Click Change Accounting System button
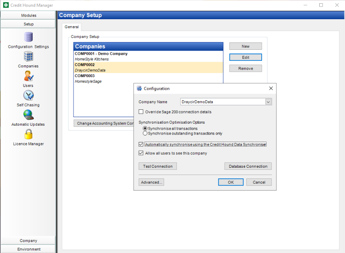The width and height of the screenshot is (345, 253). coord(104,123)
